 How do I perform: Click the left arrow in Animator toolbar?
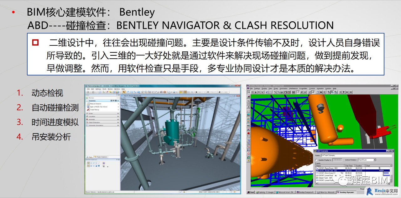click(347, 92)
